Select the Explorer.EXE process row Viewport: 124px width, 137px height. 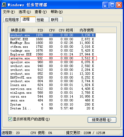(53, 54)
